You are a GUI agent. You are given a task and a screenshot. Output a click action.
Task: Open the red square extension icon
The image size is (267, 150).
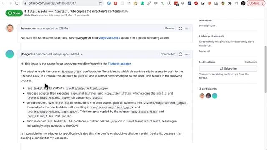[x=116, y=3]
